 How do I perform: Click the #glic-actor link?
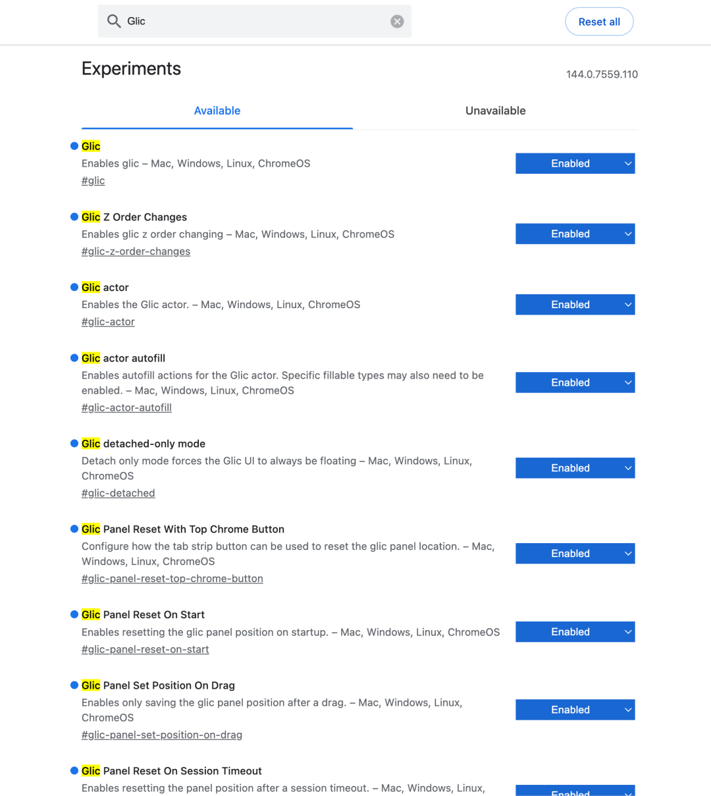click(x=108, y=321)
